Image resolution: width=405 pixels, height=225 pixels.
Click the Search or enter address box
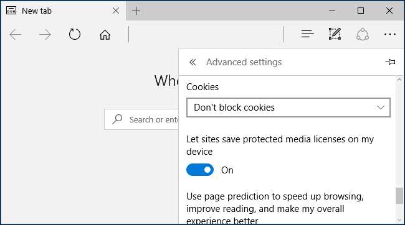point(141,119)
